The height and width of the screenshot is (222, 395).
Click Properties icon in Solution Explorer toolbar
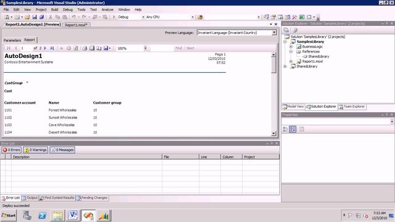pyautogui.click(x=286, y=30)
